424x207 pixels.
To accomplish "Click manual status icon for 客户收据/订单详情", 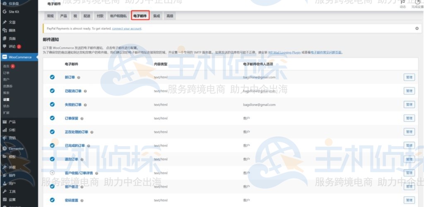I will click(52, 173).
